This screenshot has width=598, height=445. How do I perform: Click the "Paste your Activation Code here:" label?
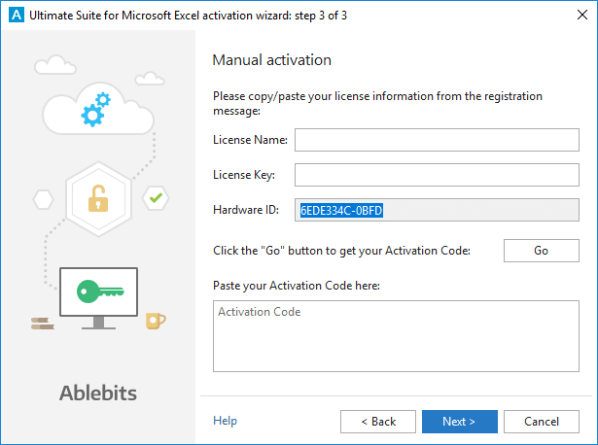(x=297, y=286)
